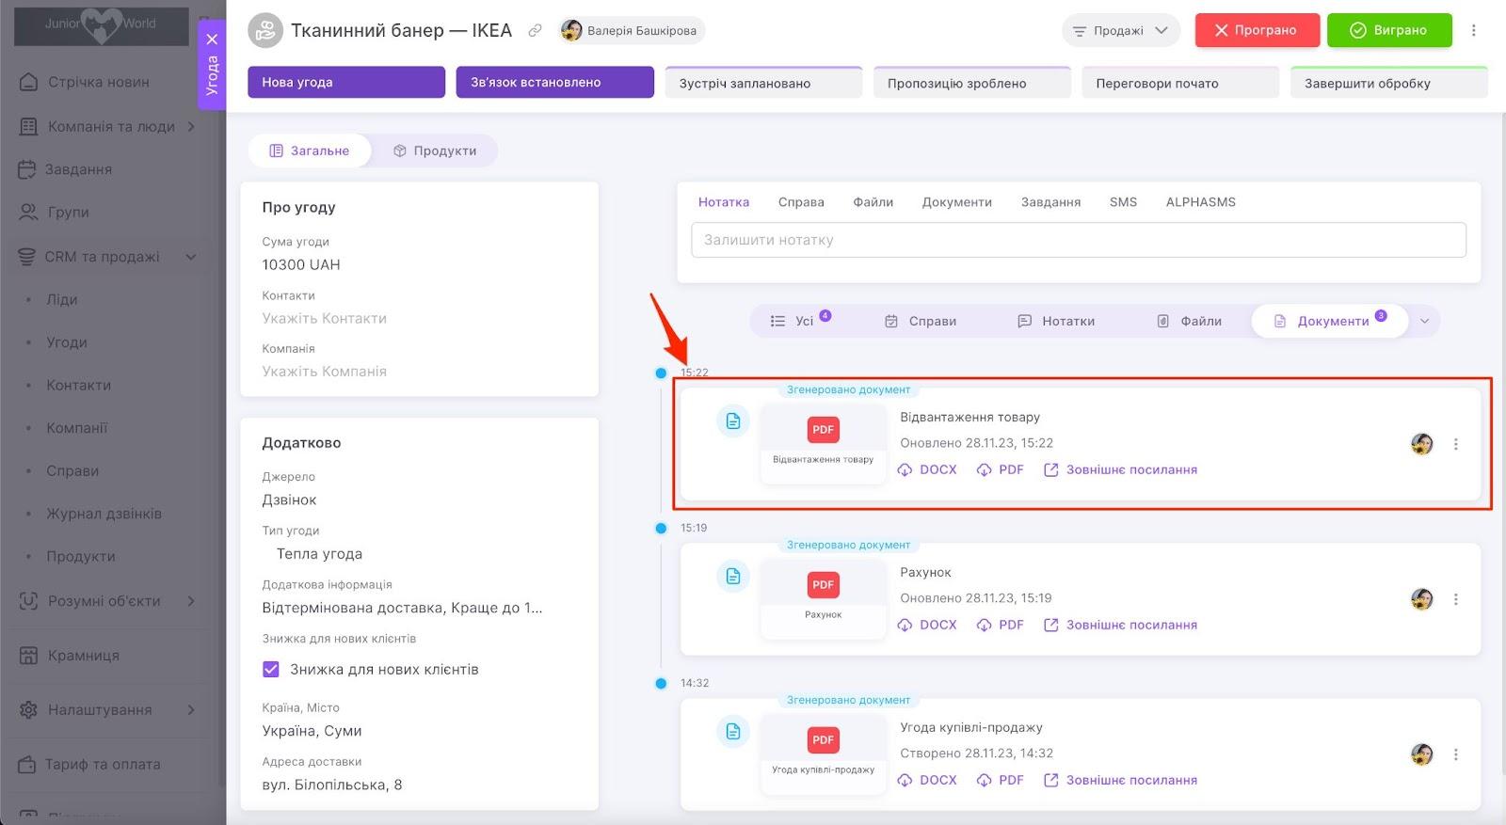The image size is (1506, 825).
Task: Filter timeline by Усі
Action: click(x=800, y=321)
